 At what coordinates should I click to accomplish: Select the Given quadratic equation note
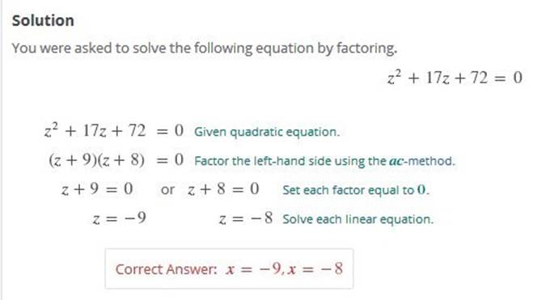point(267,132)
